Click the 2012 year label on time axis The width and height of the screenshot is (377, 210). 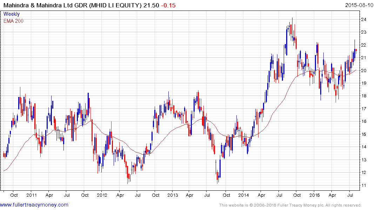pyautogui.click(x=102, y=195)
